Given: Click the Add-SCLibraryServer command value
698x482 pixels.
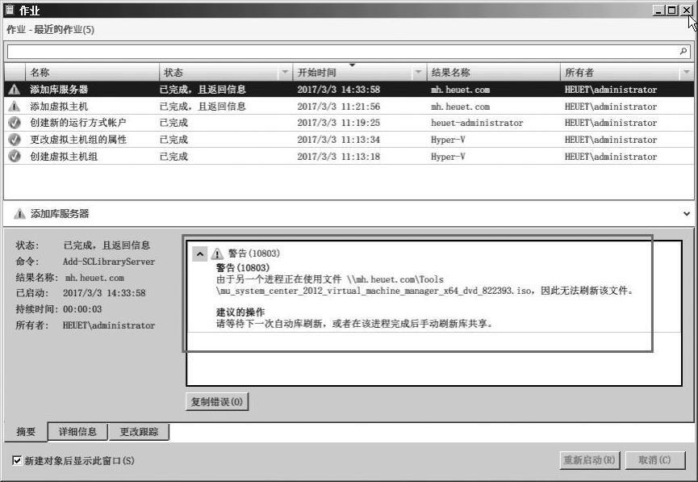Looking at the screenshot, I should pyautogui.click(x=109, y=262).
